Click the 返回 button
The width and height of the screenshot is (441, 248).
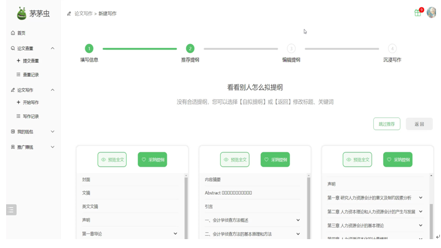point(419,124)
